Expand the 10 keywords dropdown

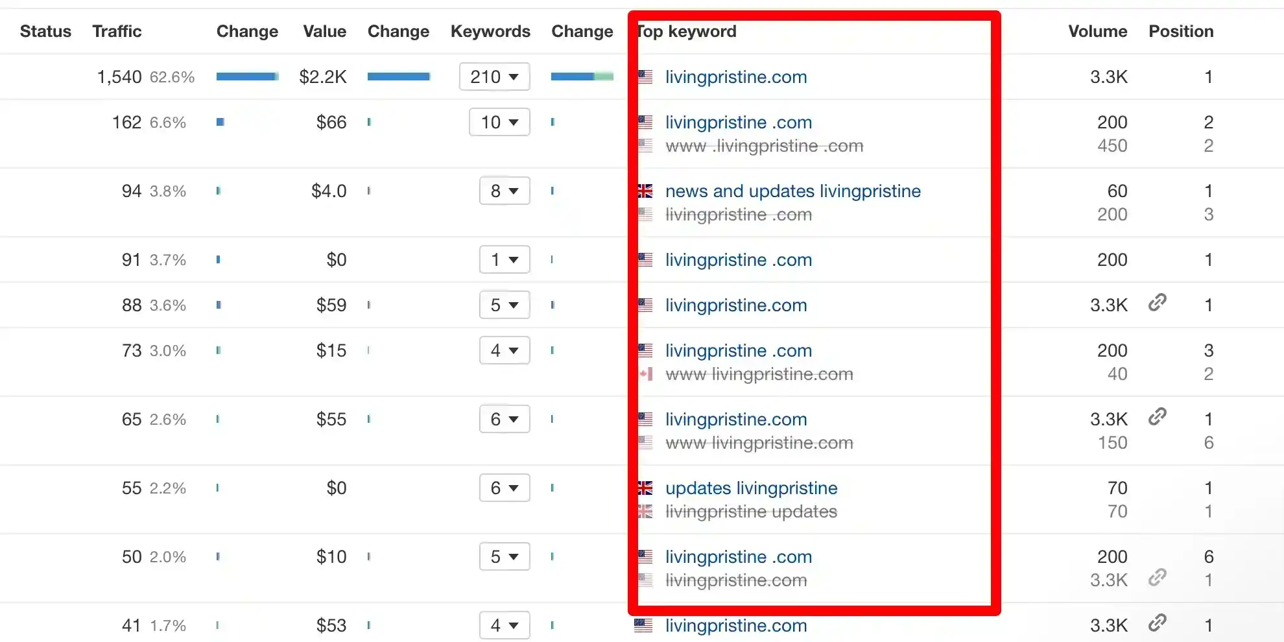[x=499, y=122]
